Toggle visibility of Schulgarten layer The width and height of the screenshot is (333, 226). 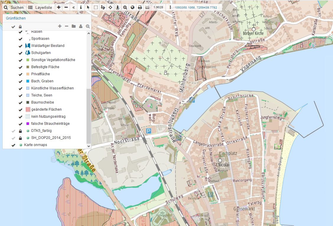21,53
